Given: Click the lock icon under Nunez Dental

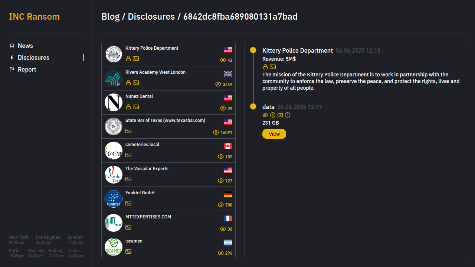Looking at the screenshot, I should 128,107.
